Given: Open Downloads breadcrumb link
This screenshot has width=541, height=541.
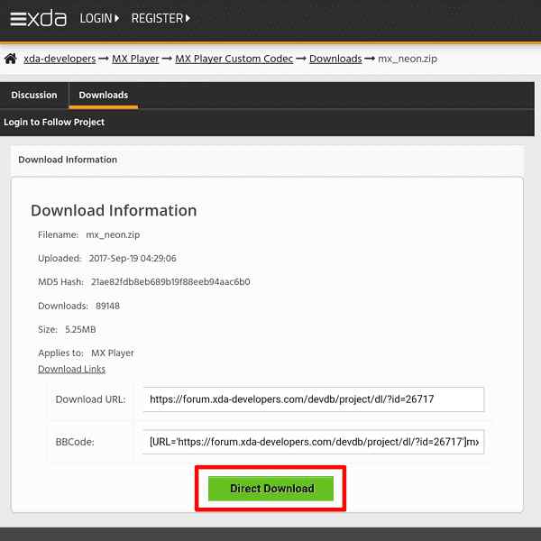Looking at the screenshot, I should tap(335, 59).
